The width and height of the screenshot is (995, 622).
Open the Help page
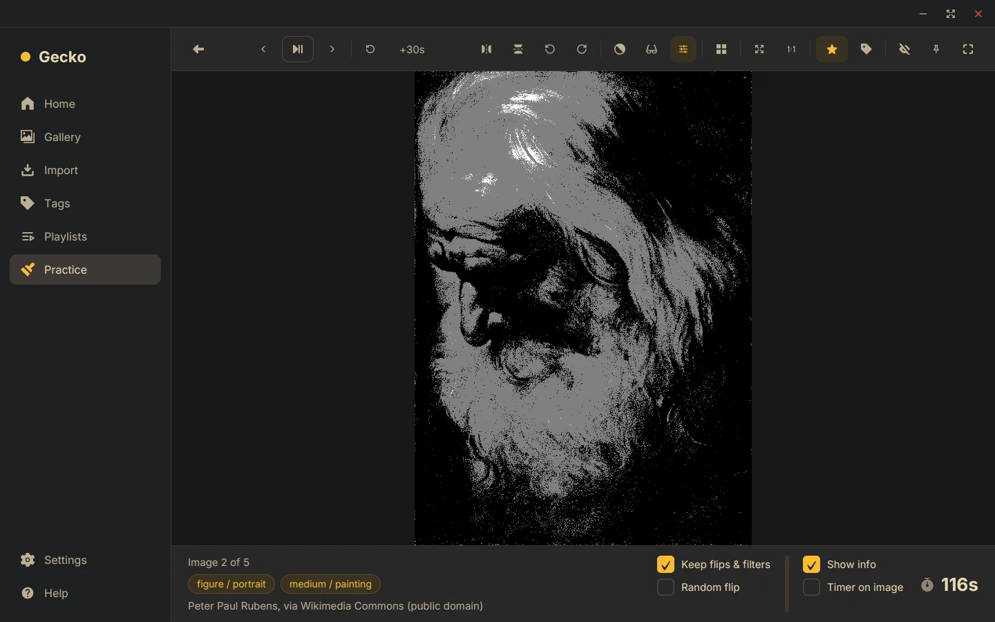tap(85, 593)
